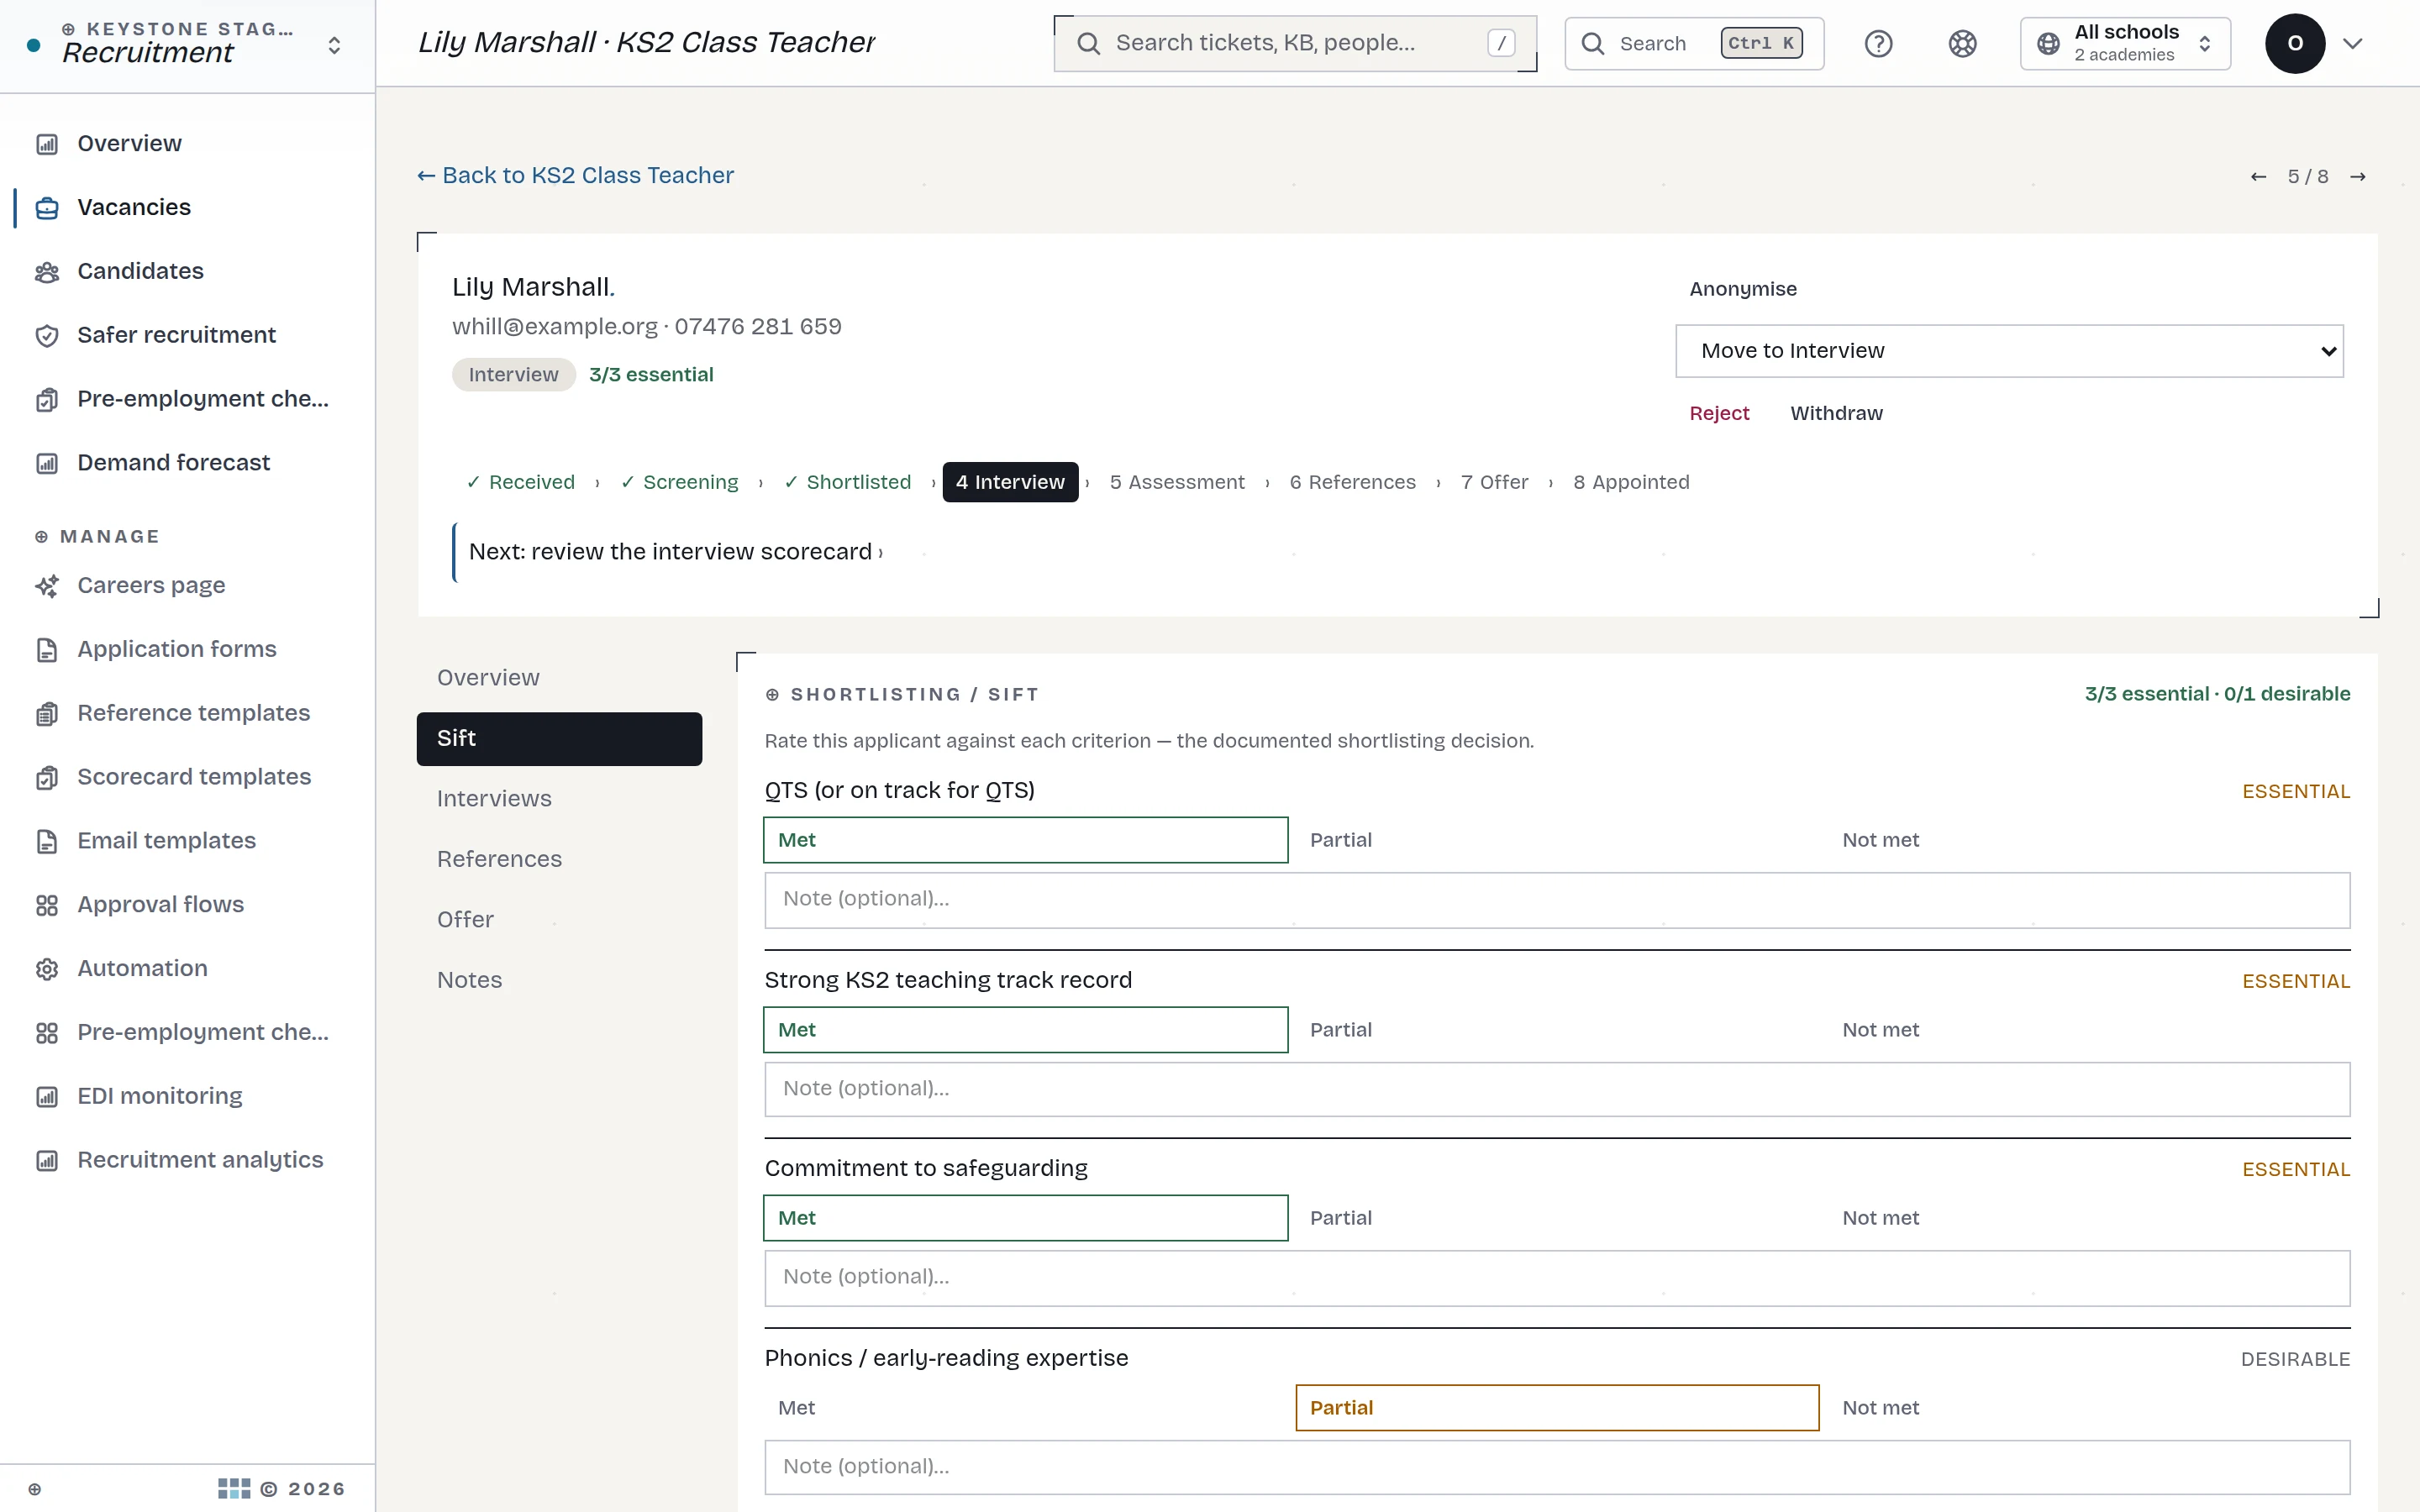
Task: Expand the user account menu chevron
Action: click(2353, 44)
